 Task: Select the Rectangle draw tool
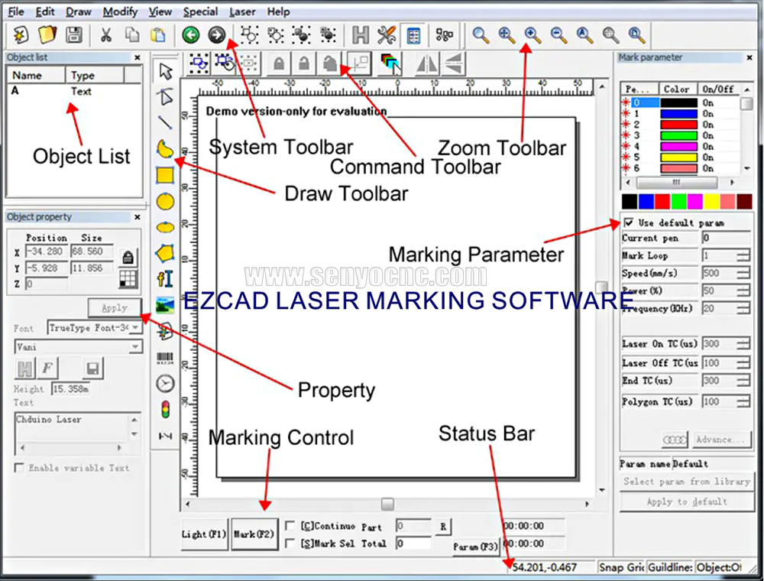pyautogui.click(x=165, y=175)
